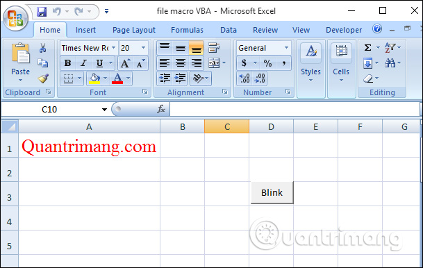Open Sort & Filter

(x=390, y=48)
